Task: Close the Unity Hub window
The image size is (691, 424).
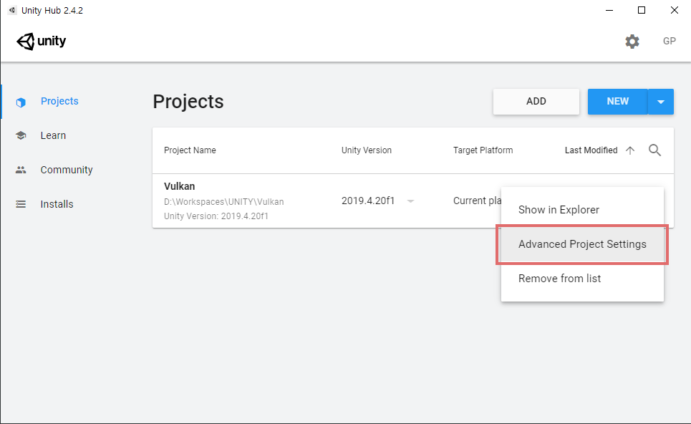Action: (675, 10)
